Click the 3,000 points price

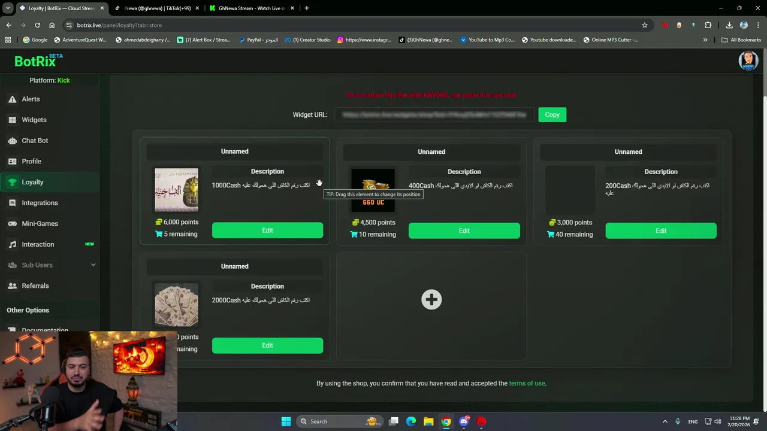570,223
